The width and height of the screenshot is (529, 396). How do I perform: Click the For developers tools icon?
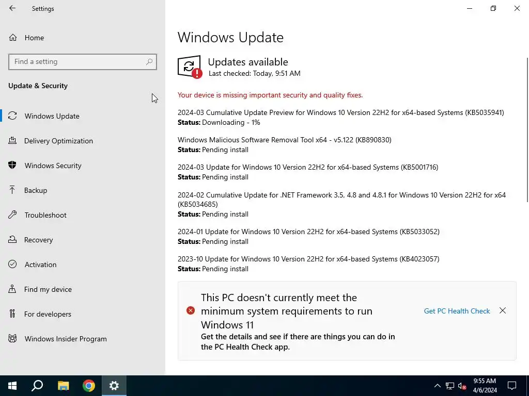pos(12,314)
